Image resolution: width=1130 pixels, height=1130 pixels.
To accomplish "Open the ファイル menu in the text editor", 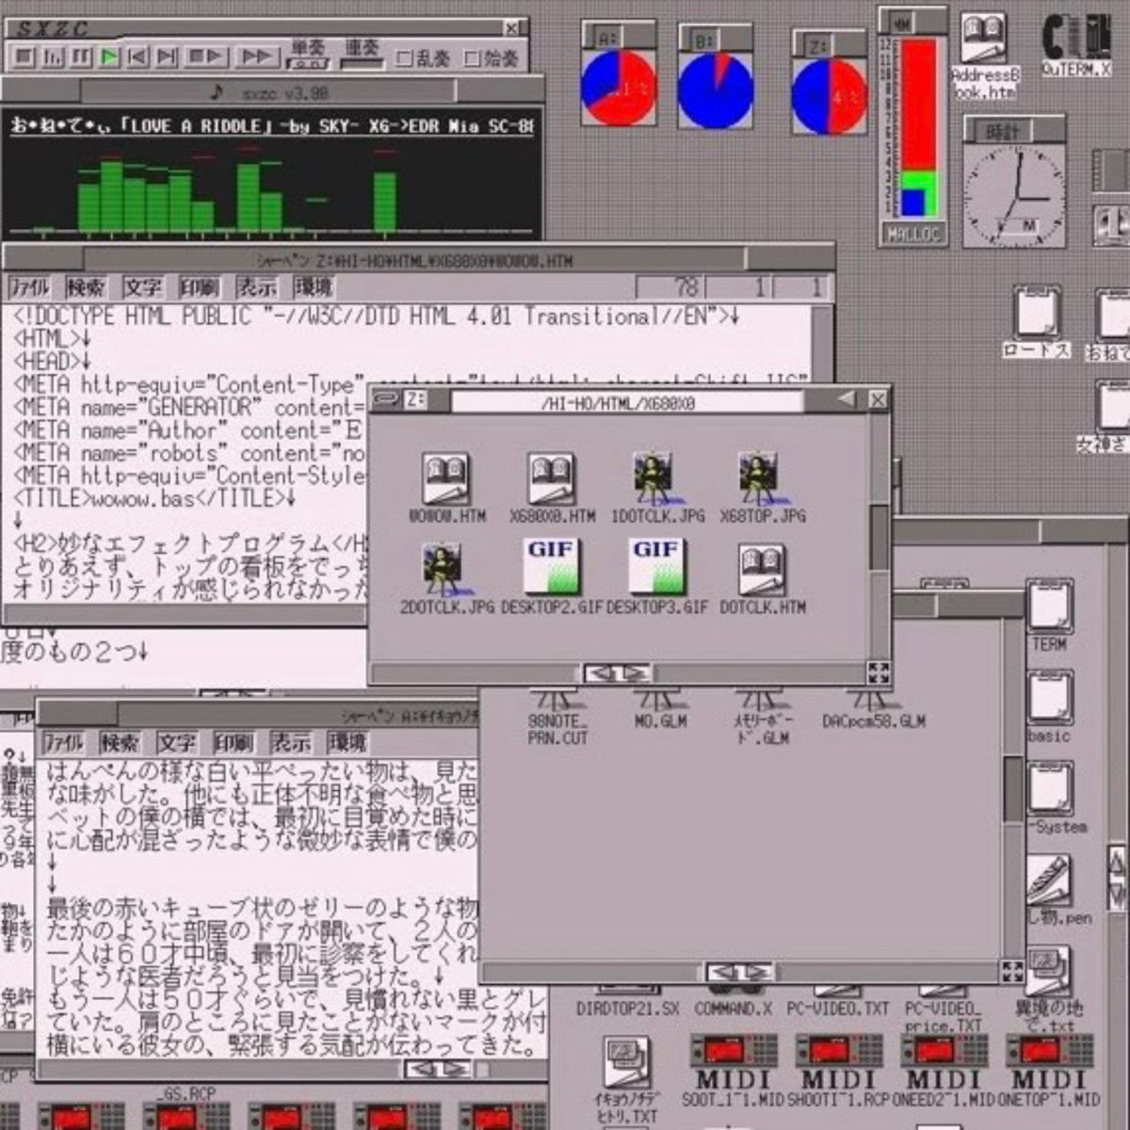I will [x=32, y=288].
